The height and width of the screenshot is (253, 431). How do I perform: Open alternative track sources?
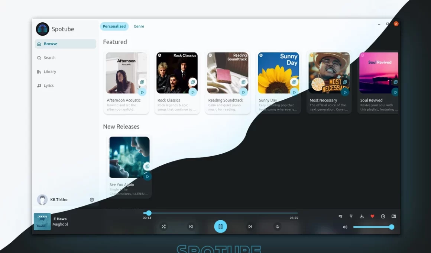(351, 217)
